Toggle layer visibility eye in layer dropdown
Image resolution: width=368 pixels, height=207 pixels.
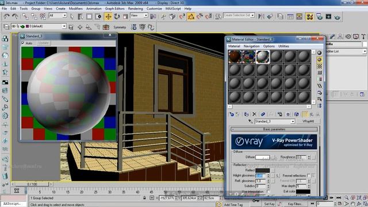[x=14, y=26]
